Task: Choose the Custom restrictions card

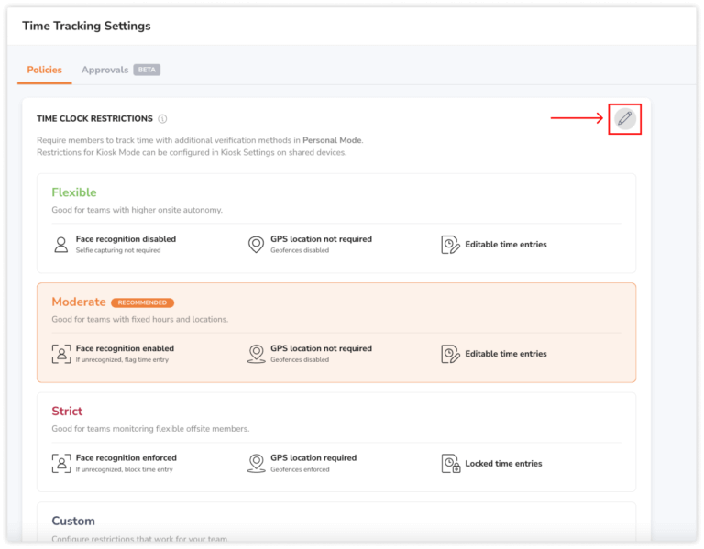Action: pos(336,522)
